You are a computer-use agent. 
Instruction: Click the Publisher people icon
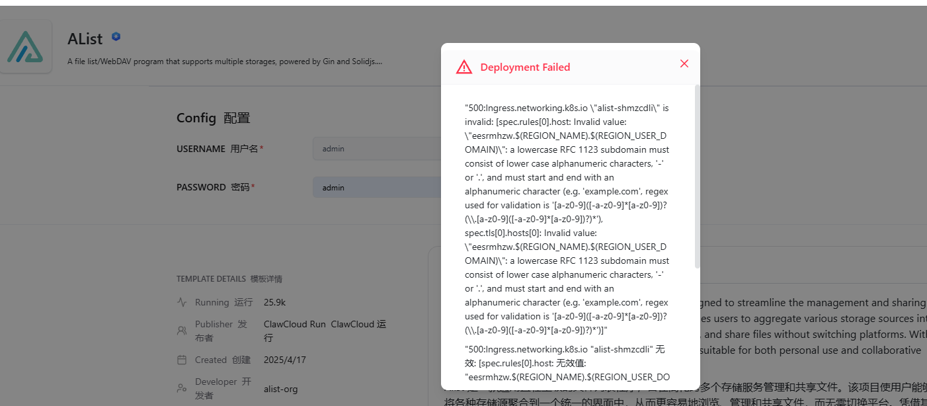(182, 331)
